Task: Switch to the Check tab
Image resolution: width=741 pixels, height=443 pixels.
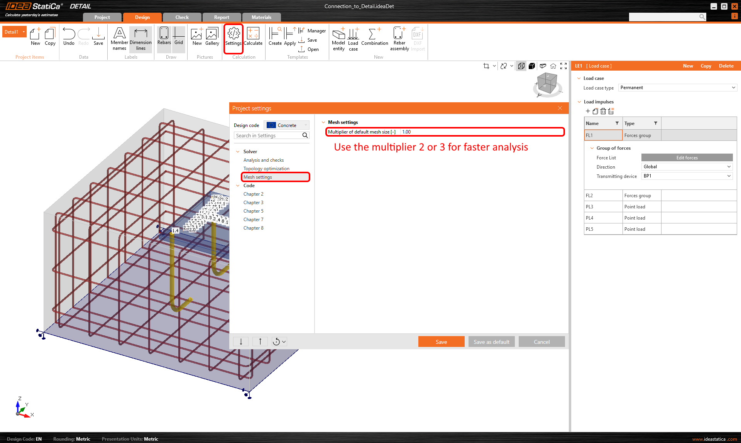Action: click(x=182, y=17)
